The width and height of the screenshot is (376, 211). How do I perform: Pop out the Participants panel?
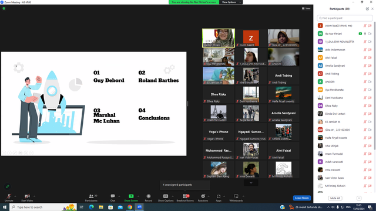(367, 9)
